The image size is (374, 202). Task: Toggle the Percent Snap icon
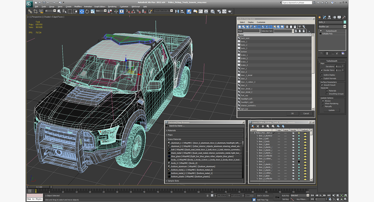pos(138,11)
